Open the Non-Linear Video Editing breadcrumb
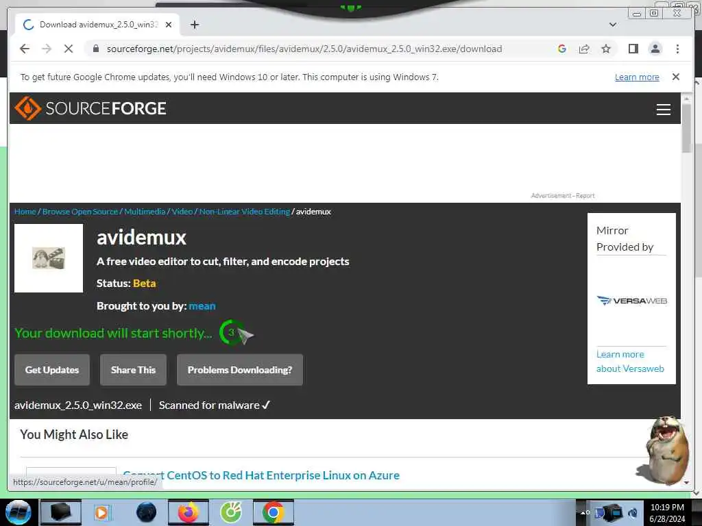 coord(245,212)
